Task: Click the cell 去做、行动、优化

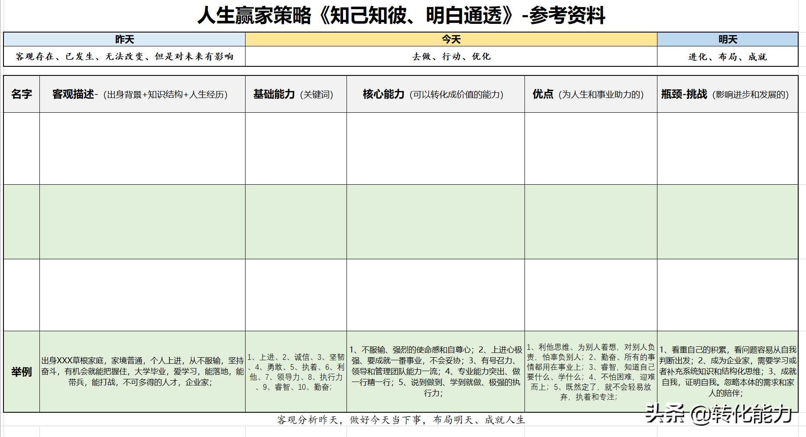Action: (451, 56)
